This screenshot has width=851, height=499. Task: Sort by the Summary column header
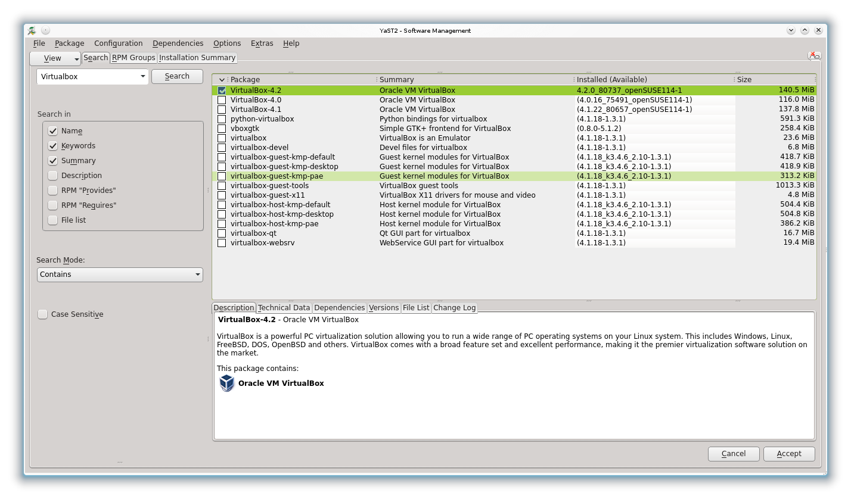coord(476,80)
